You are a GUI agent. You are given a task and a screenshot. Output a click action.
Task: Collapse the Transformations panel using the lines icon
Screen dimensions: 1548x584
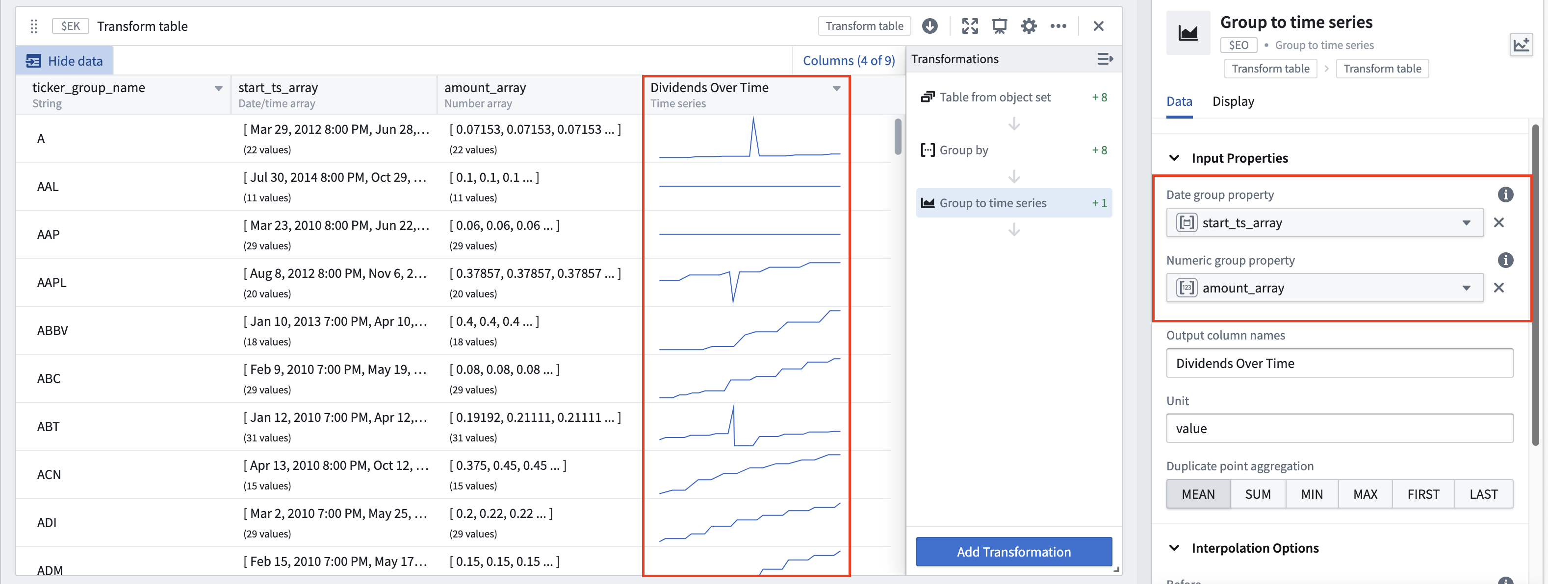click(1105, 59)
